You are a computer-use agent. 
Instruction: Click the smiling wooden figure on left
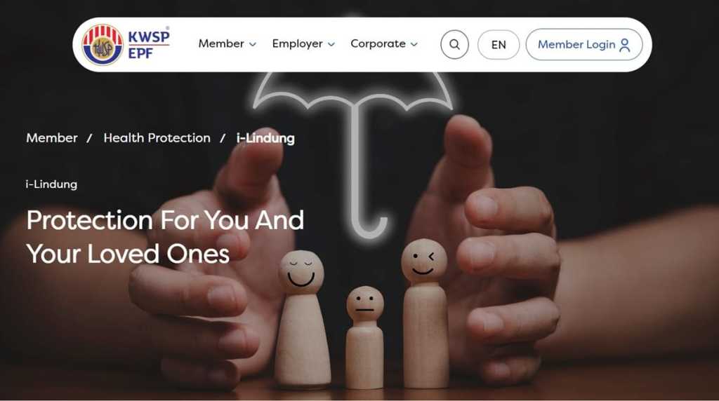[x=302, y=317]
